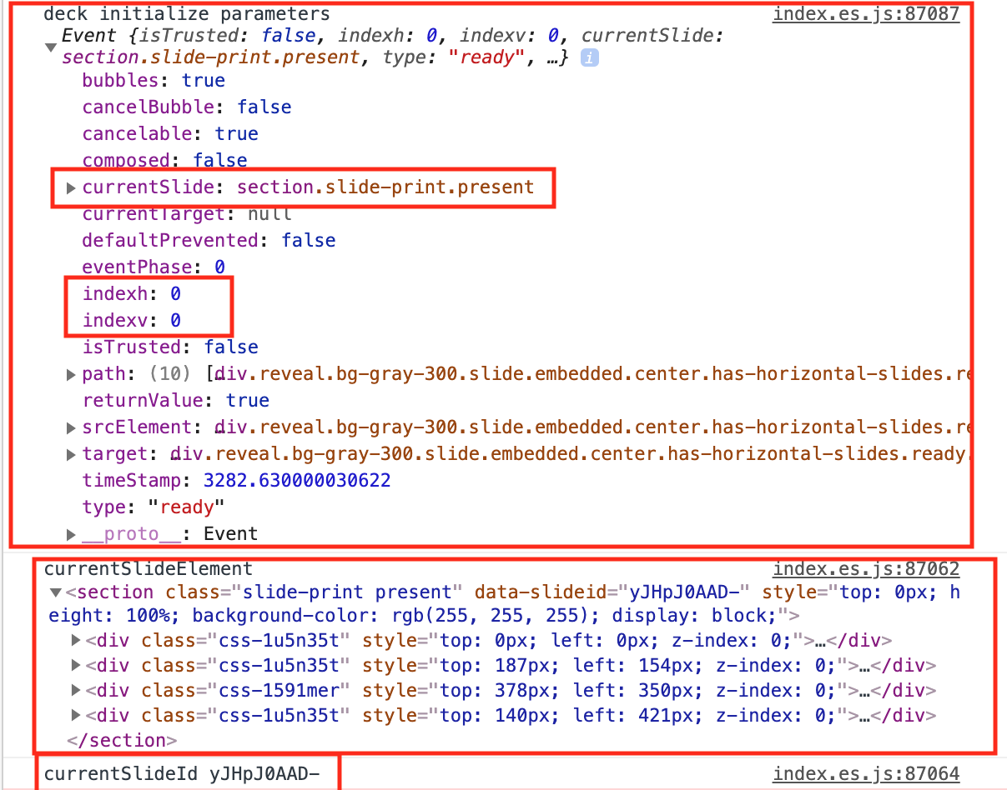
Task: Click the info icon beside the Event object
Action: 590,57
